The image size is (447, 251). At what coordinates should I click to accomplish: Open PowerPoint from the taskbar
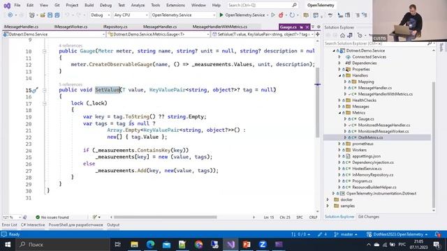coord(247,245)
